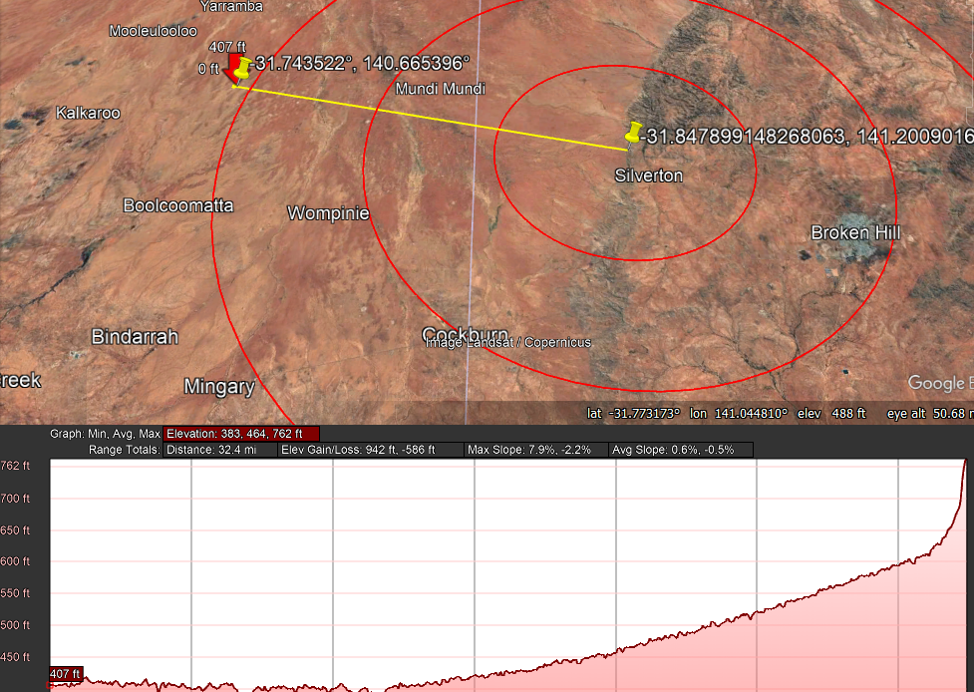Viewport: 974px width, 692px height.
Task: Click the 407 ft marker on elevation graph
Action: click(65, 673)
